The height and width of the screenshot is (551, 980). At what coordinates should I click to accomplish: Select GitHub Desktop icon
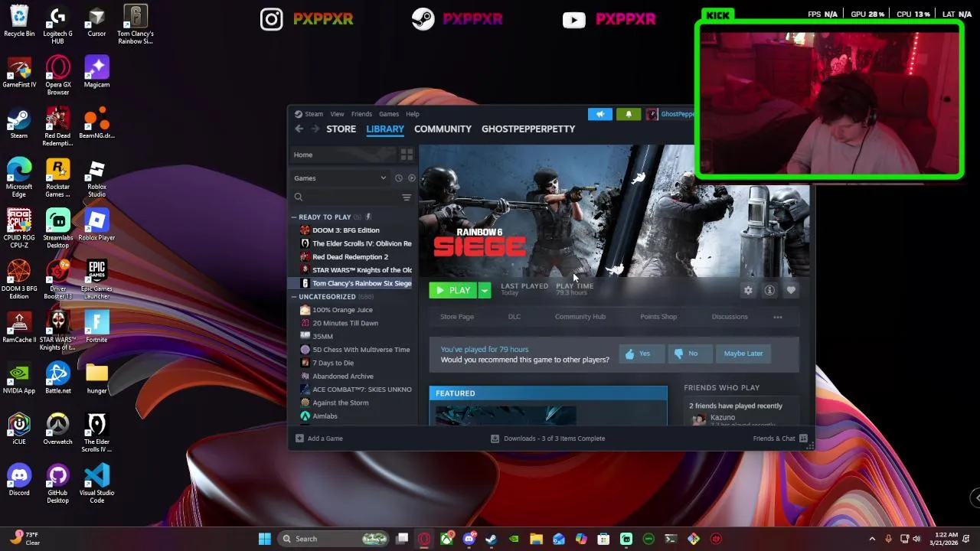click(57, 484)
